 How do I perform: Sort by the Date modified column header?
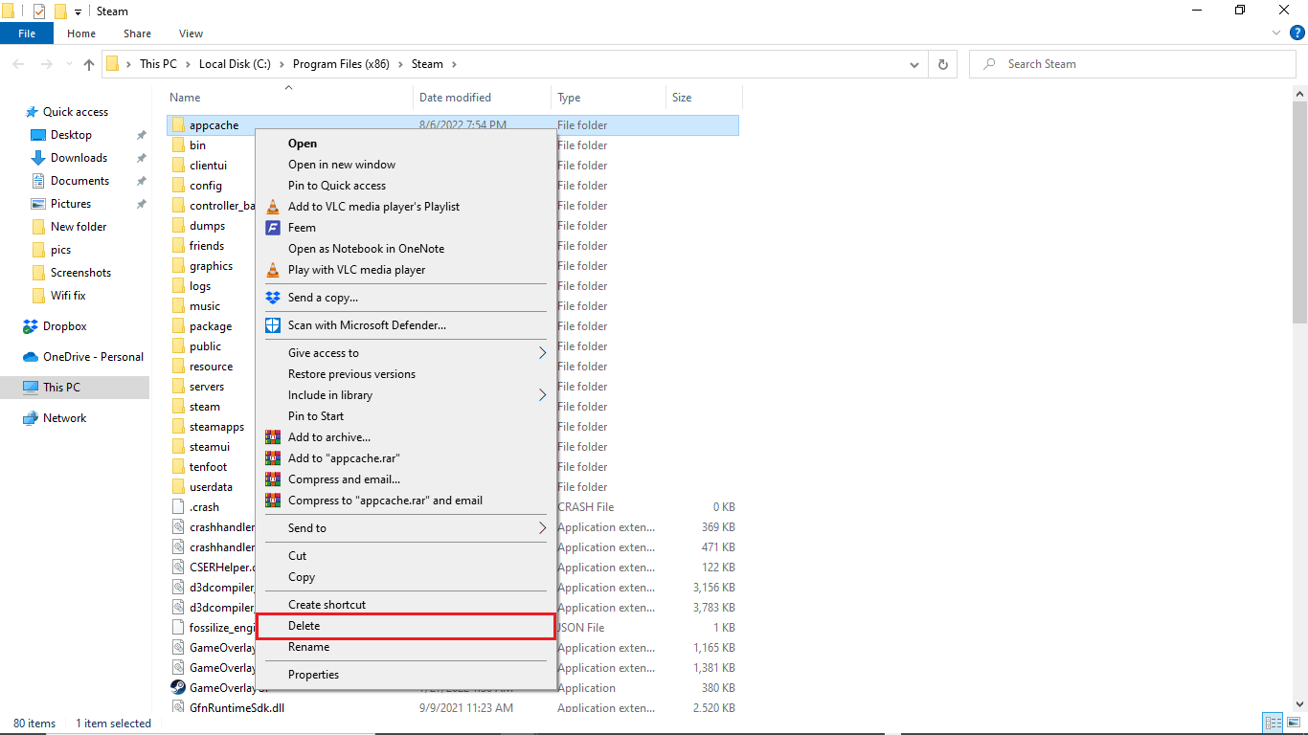(483, 98)
